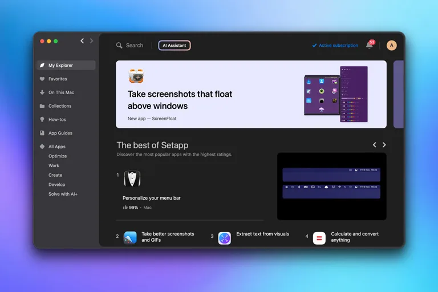The image size is (438, 292).
Task: Click the How-tos lightbulb icon
Action: click(42, 119)
